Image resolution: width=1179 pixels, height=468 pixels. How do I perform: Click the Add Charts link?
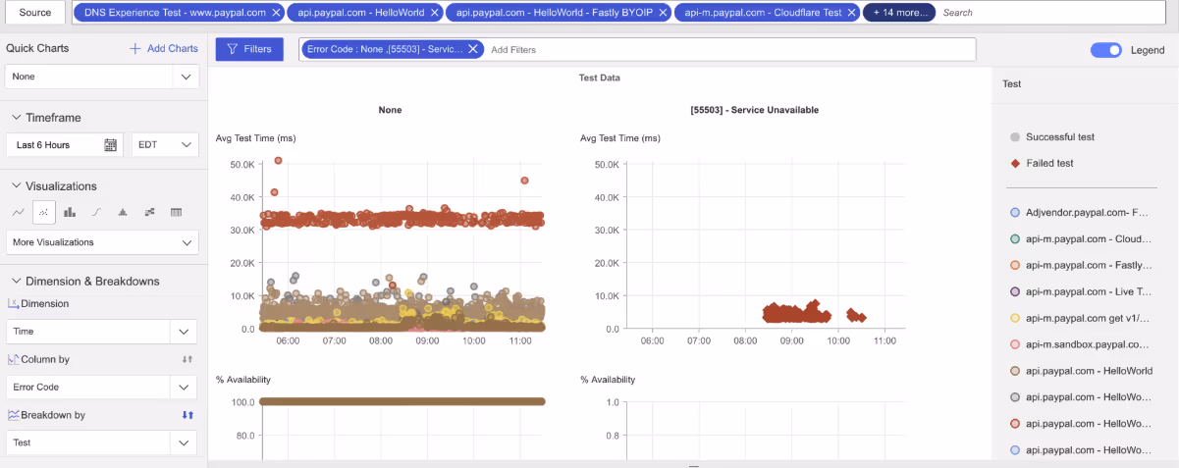[x=172, y=48]
